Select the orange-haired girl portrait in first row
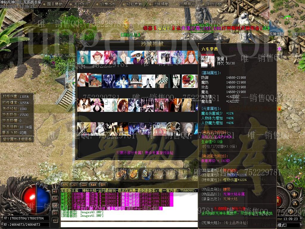The image size is (305, 229). (191, 57)
